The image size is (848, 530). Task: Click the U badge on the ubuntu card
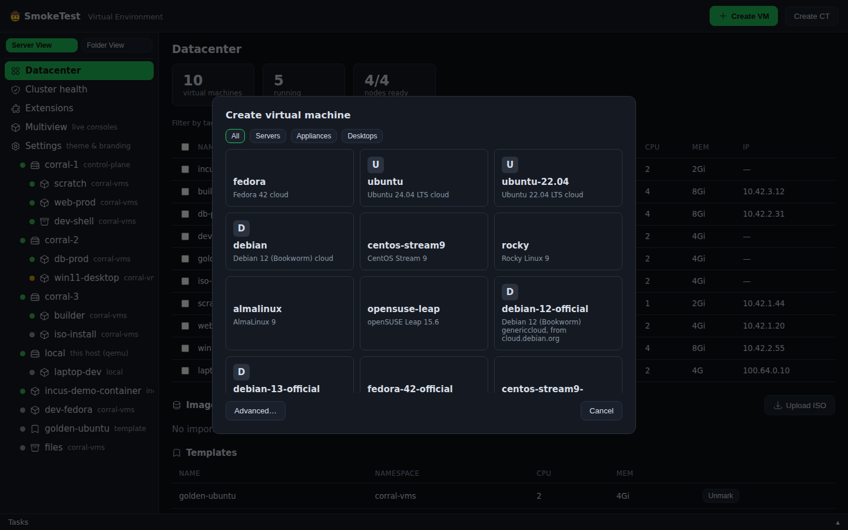(x=376, y=165)
